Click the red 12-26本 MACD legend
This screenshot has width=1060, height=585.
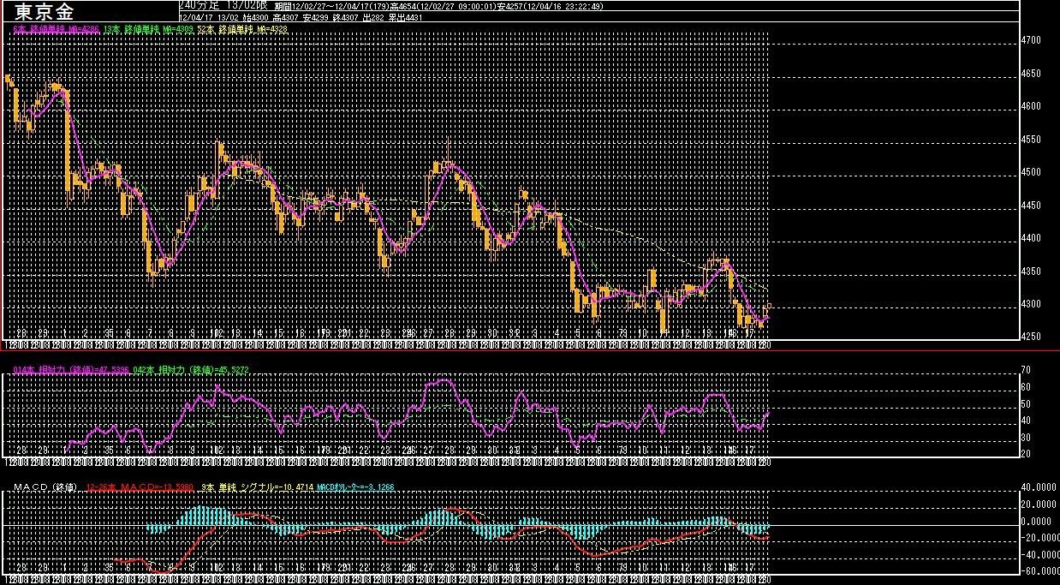[139, 487]
